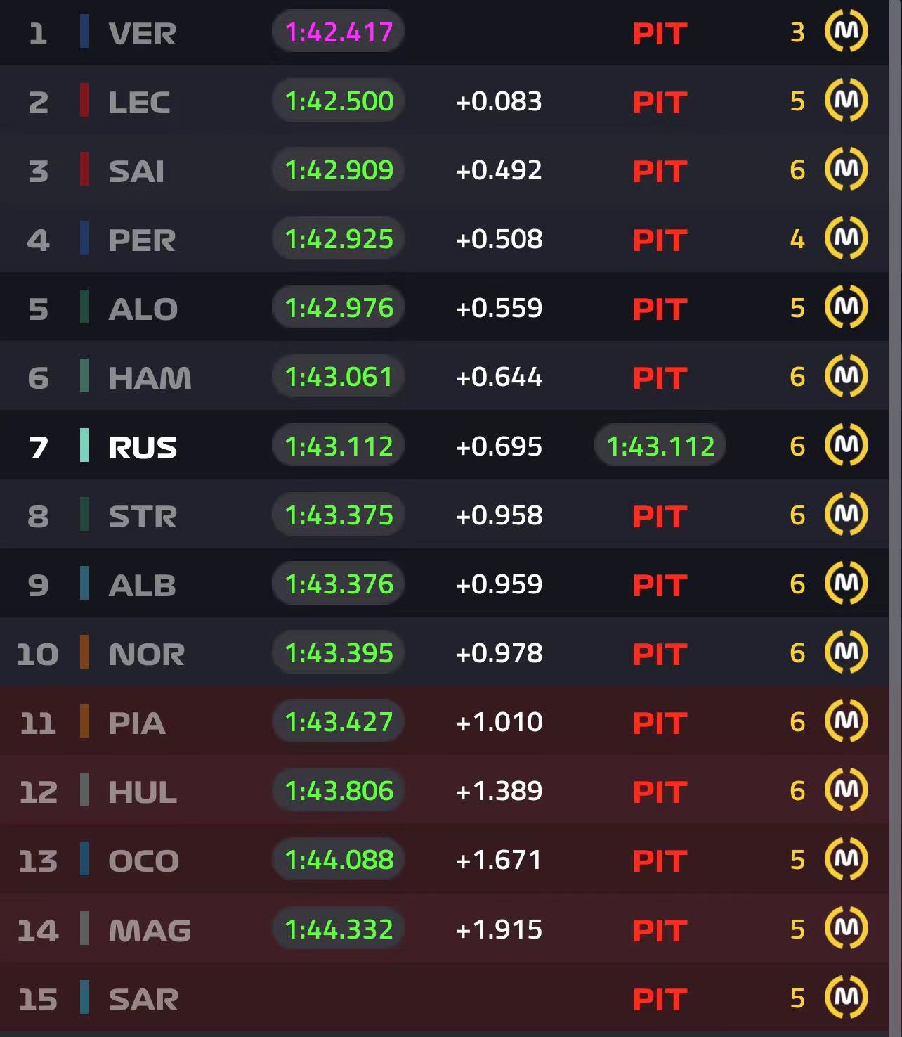Select the highlighted RUS driver row
The image size is (902, 1037).
click(444, 446)
